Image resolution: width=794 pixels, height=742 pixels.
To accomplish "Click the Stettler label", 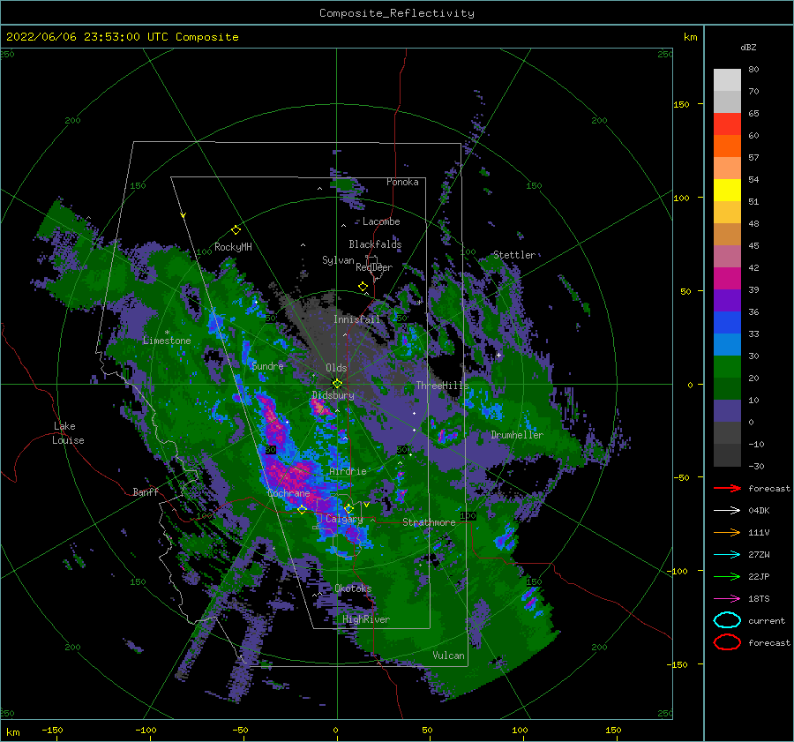I will pos(514,255).
